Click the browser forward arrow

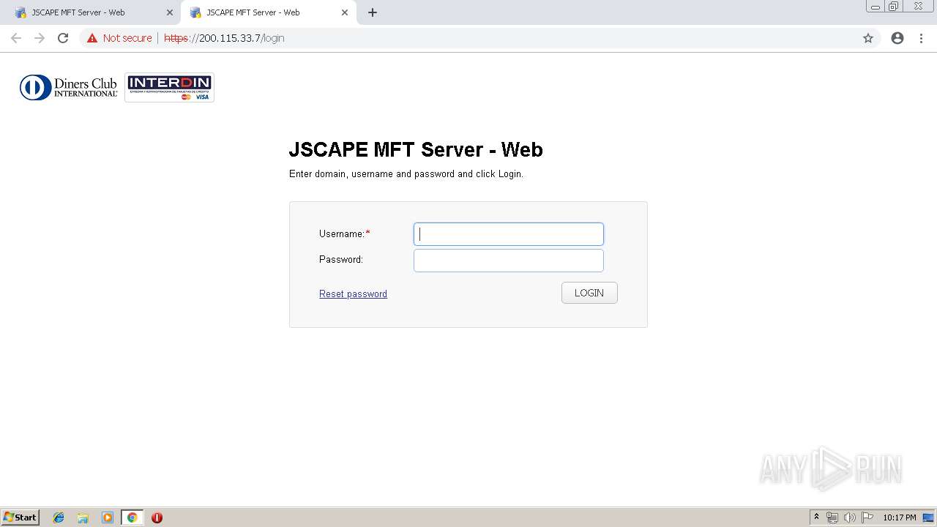[x=40, y=38]
